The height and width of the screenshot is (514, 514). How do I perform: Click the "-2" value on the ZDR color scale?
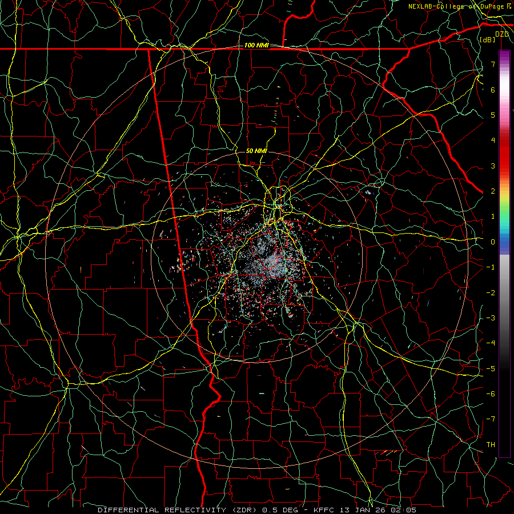tap(491, 292)
